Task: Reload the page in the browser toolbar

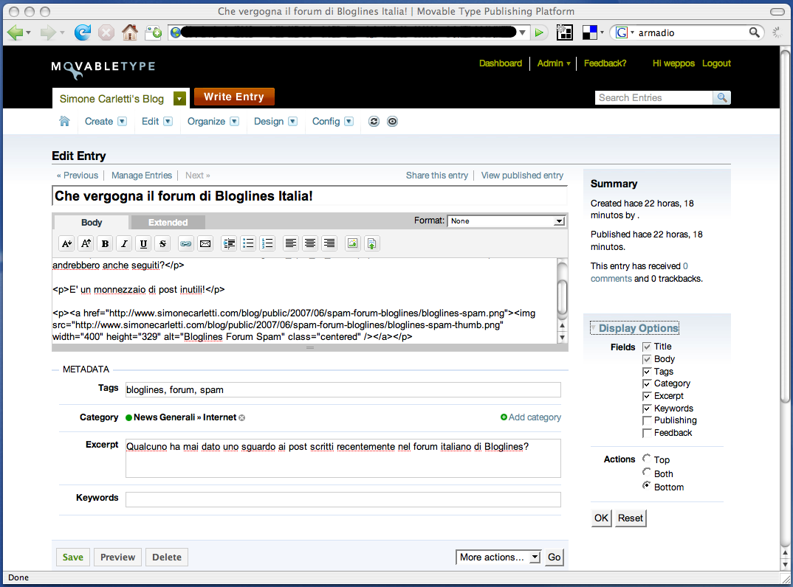Action: point(83,33)
